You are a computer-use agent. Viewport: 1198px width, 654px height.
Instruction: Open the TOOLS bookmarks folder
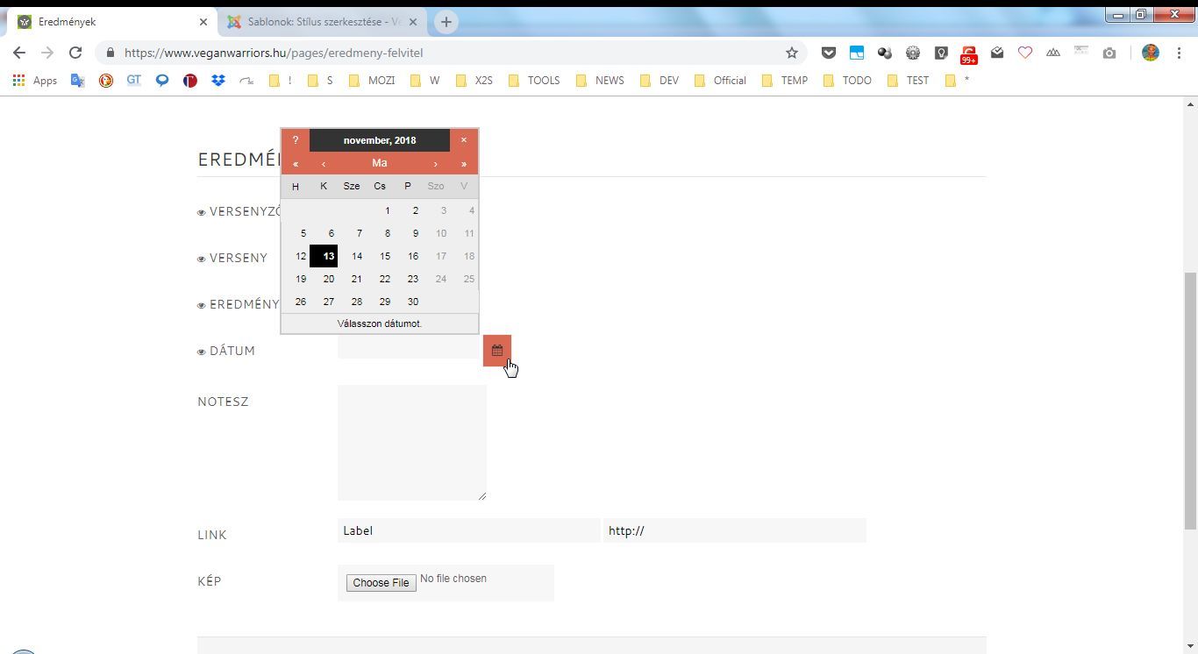click(534, 81)
